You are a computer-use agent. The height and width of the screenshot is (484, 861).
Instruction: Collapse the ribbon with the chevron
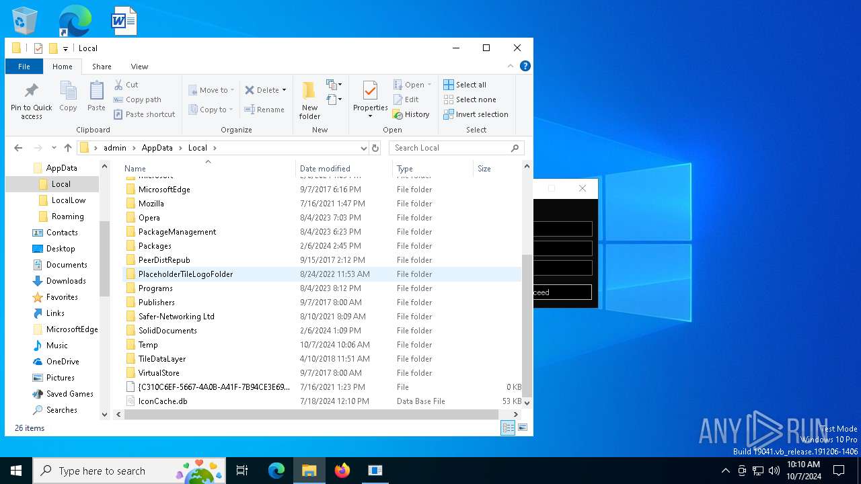pos(511,66)
